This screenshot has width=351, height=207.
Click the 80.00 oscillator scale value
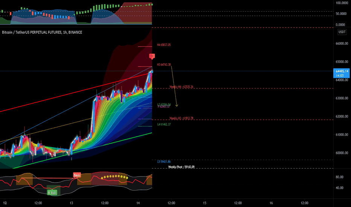pos(339,177)
